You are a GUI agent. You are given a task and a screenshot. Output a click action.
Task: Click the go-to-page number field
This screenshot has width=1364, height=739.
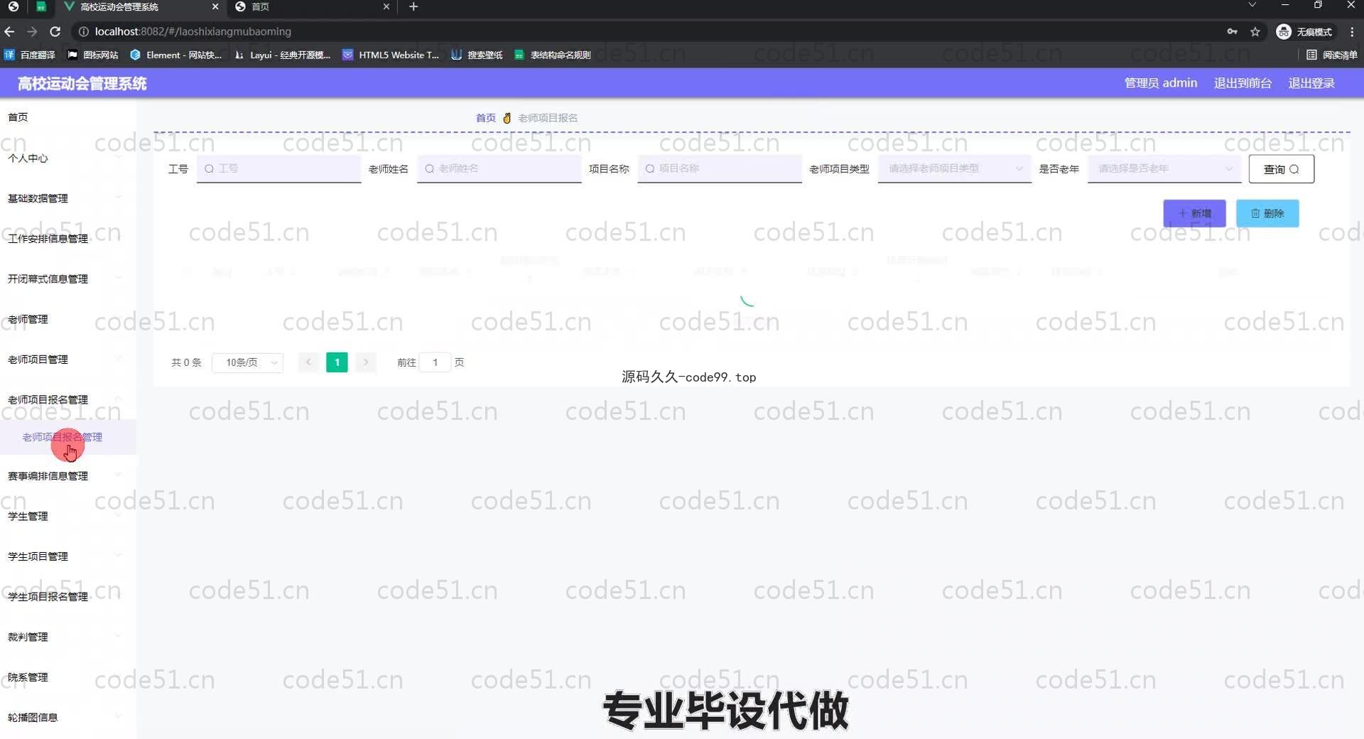coord(435,362)
